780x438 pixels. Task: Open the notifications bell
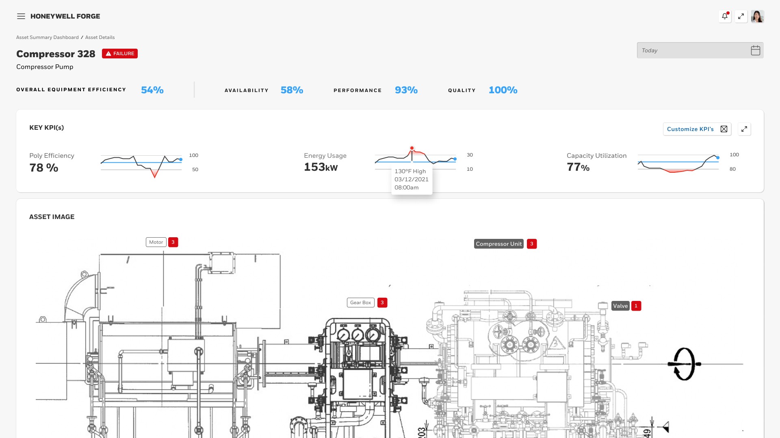click(x=725, y=16)
